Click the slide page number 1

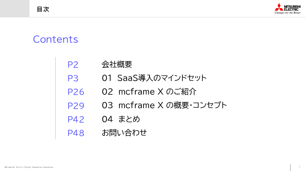(x=300, y=167)
